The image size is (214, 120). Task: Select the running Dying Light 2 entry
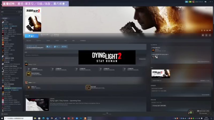point(11,88)
